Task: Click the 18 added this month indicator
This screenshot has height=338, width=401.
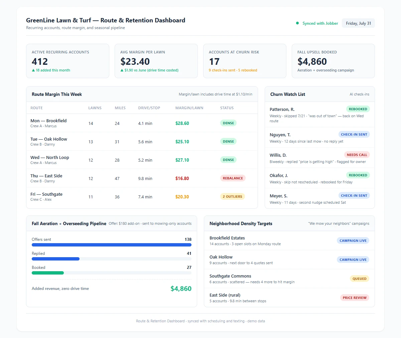Action: point(51,70)
